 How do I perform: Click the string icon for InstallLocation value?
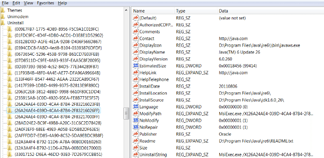[x=136, y=93]
